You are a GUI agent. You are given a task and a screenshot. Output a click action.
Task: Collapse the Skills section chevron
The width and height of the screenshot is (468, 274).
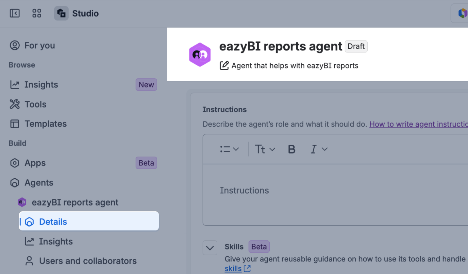[210, 248]
